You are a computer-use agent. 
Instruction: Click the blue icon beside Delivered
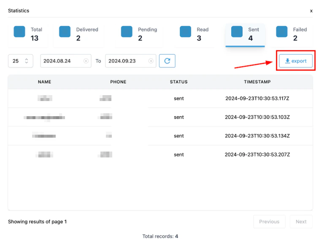click(65, 32)
